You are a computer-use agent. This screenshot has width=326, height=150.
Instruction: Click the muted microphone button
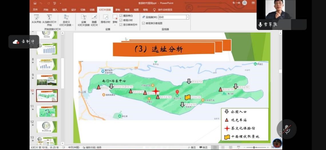(287, 129)
